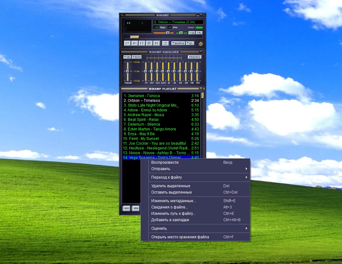Viewport: 342px width, 264px height.
Task: Choose 'Оставить выделенные' menu item
Action: coord(195,192)
